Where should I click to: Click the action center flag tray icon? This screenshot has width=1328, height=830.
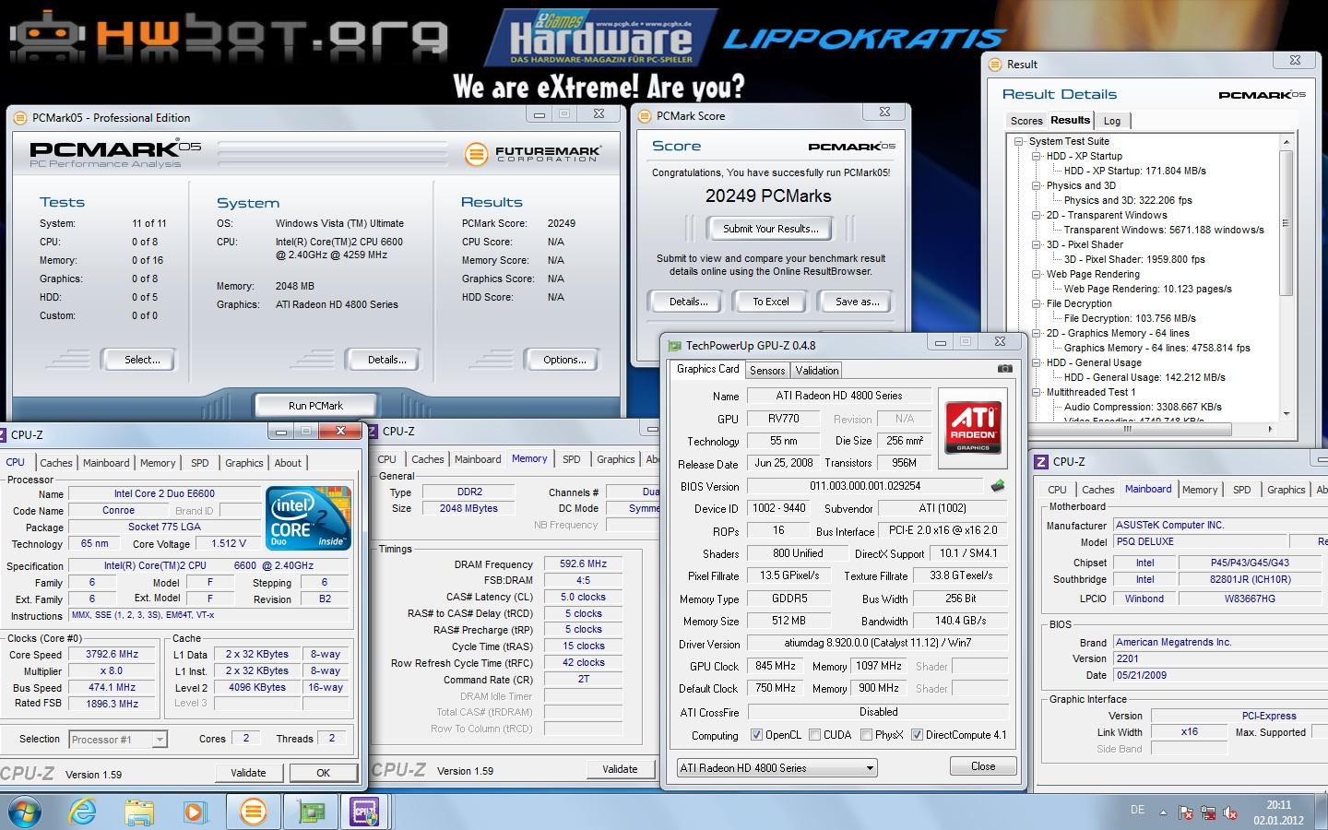click(x=1186, y=812)
